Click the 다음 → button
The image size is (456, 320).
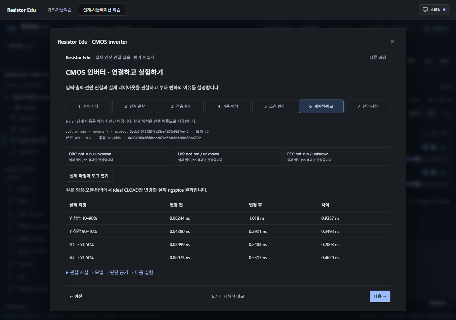pyautogui.click(x=380, y=297)
